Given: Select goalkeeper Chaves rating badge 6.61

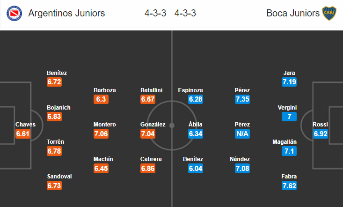Looking at the screenshot, I should pyautogui.click(x=23, y=133).
